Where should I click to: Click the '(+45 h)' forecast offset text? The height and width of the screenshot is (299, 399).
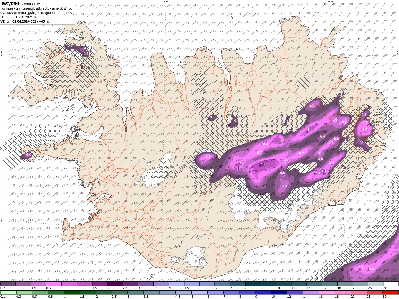43,21
